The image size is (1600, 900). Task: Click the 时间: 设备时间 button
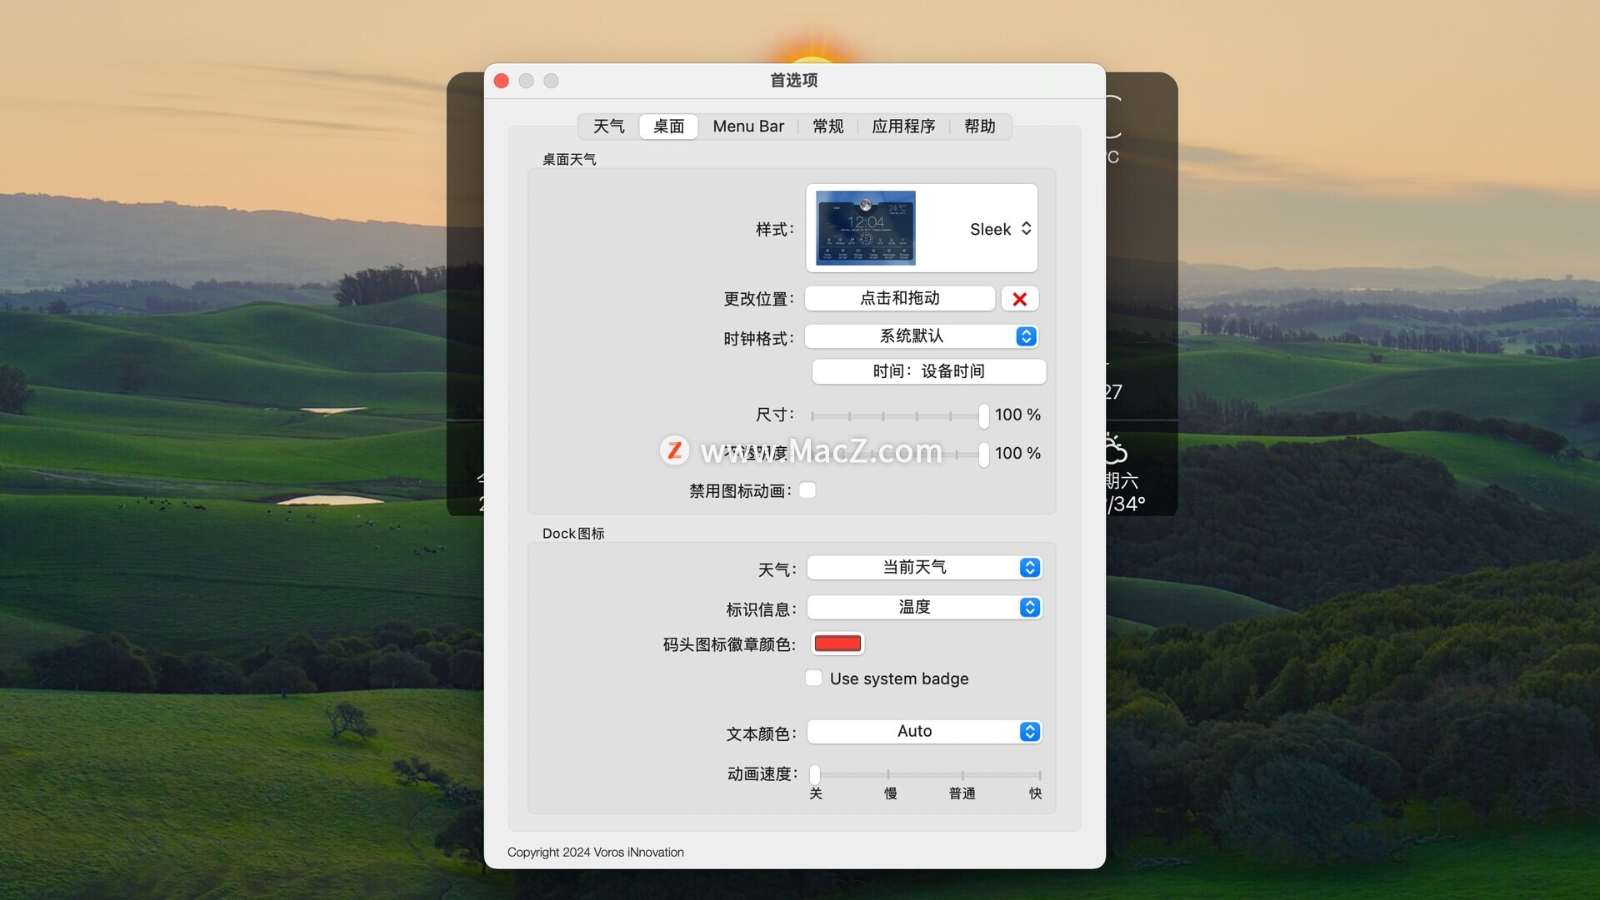tap(928, 371)
